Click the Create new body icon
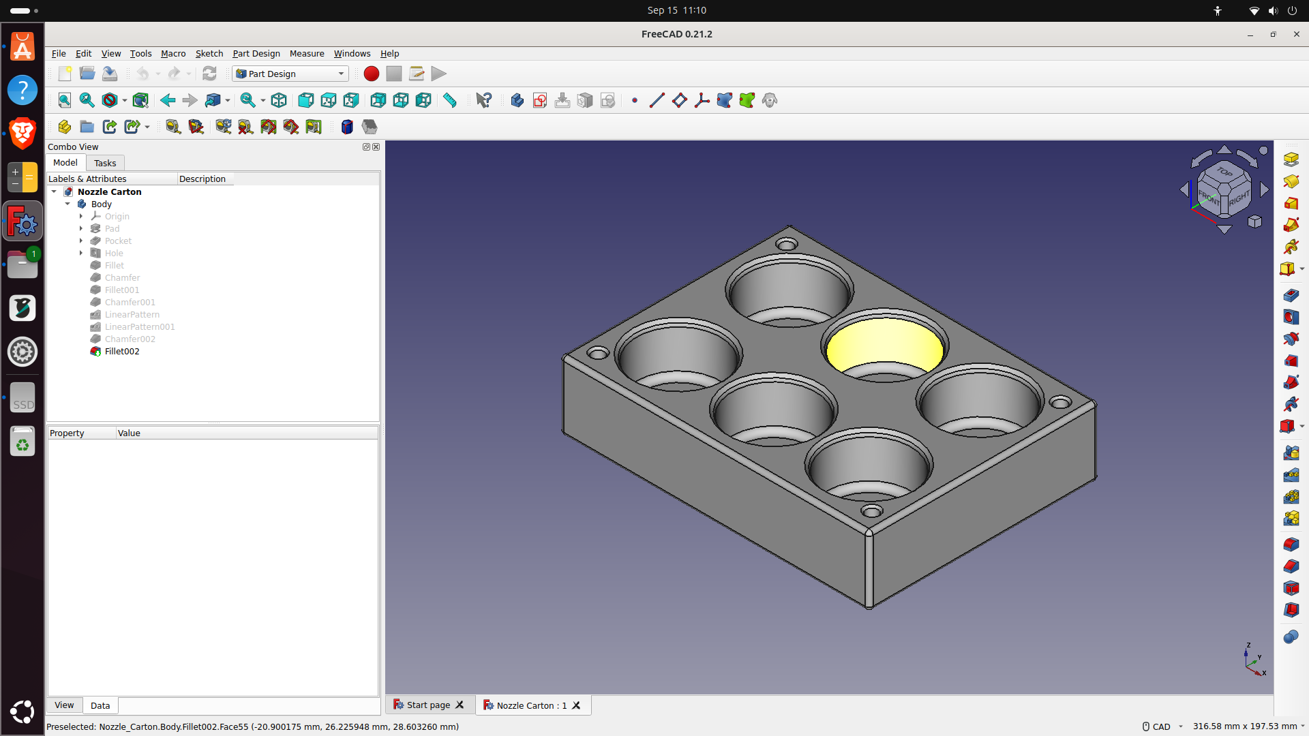The image size is (1309, 736). pyautogui.click(x=517, y=101)
